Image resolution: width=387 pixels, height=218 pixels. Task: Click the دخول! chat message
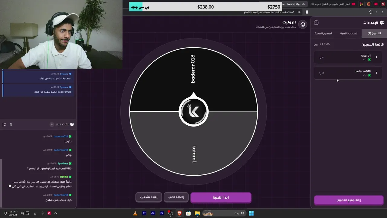coord(68,141)
